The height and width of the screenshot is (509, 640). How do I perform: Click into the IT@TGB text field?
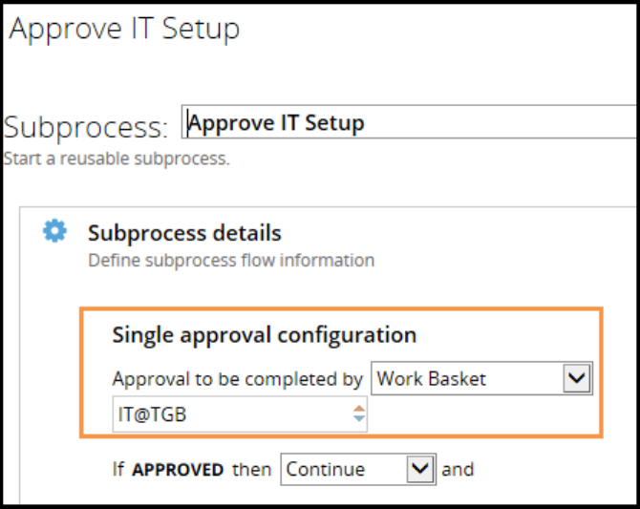(x=229, y=414)
